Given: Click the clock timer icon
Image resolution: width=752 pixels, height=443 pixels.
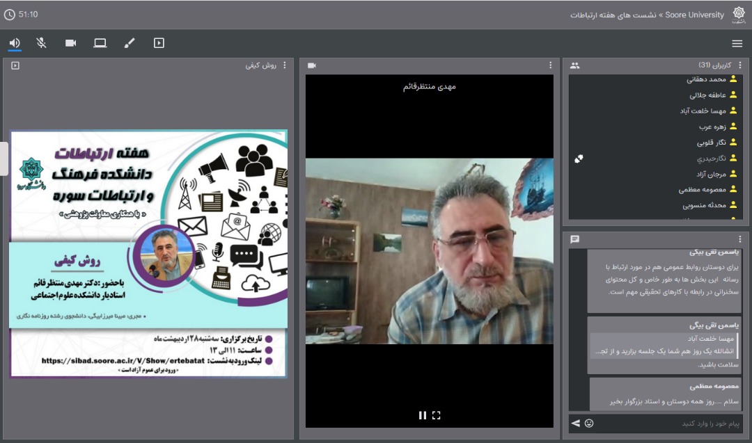Looking at the screenshot, I should point(9,15).
